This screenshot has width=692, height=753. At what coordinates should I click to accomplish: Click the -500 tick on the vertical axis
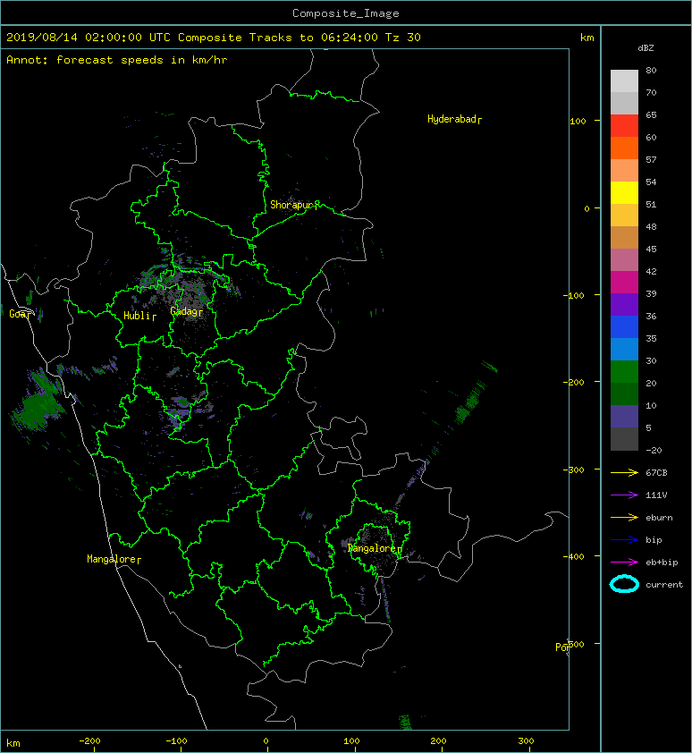pyautogui.click(x=576, y=644)
